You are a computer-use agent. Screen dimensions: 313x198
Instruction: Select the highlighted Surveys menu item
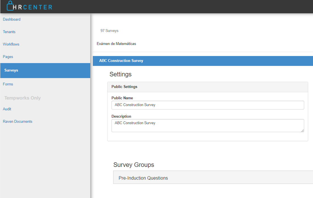tap(11, 70)
